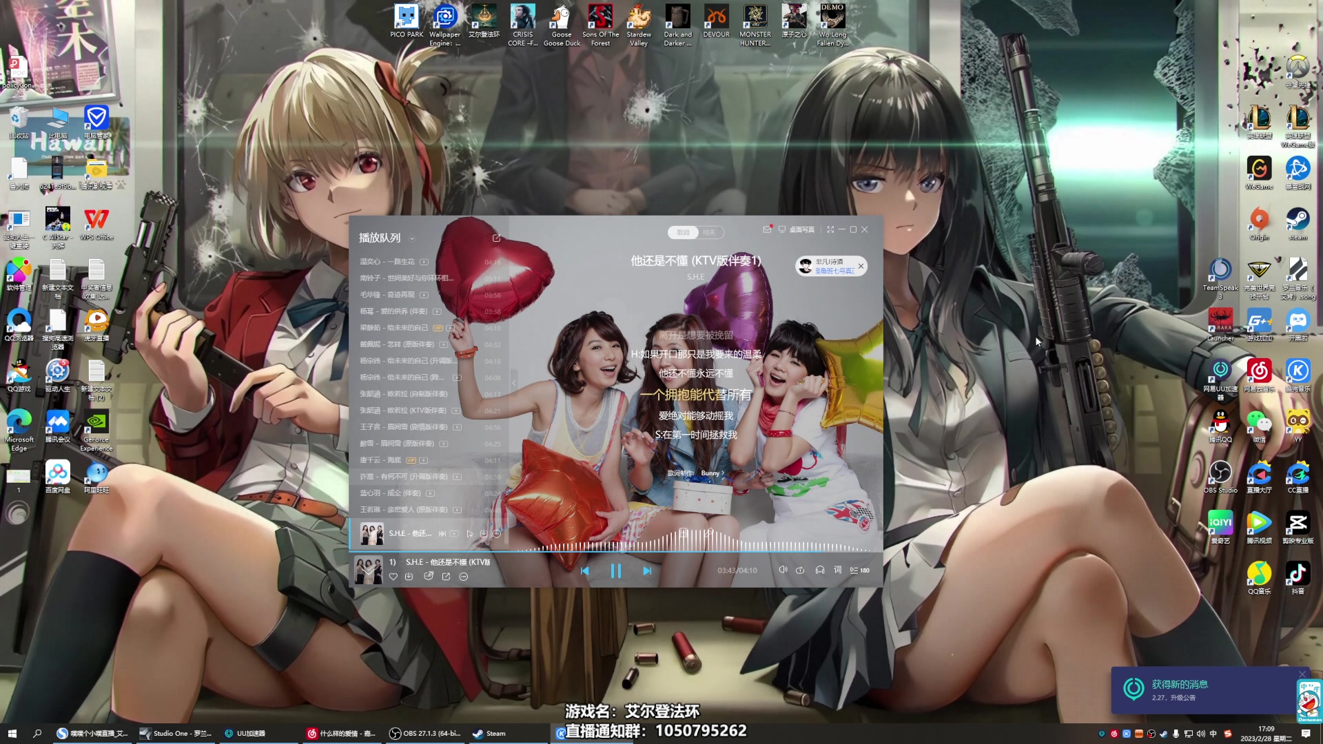Open the headphone sound effects icon
1323x744 pixels.
click(820, 570)
